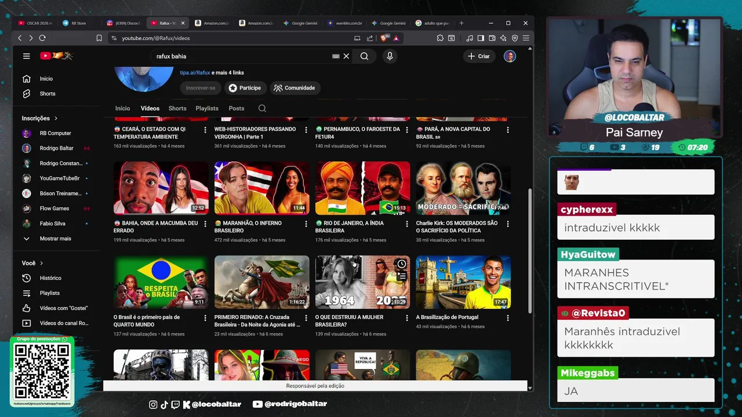
Task: Reload the page
Action: point(42,38)
